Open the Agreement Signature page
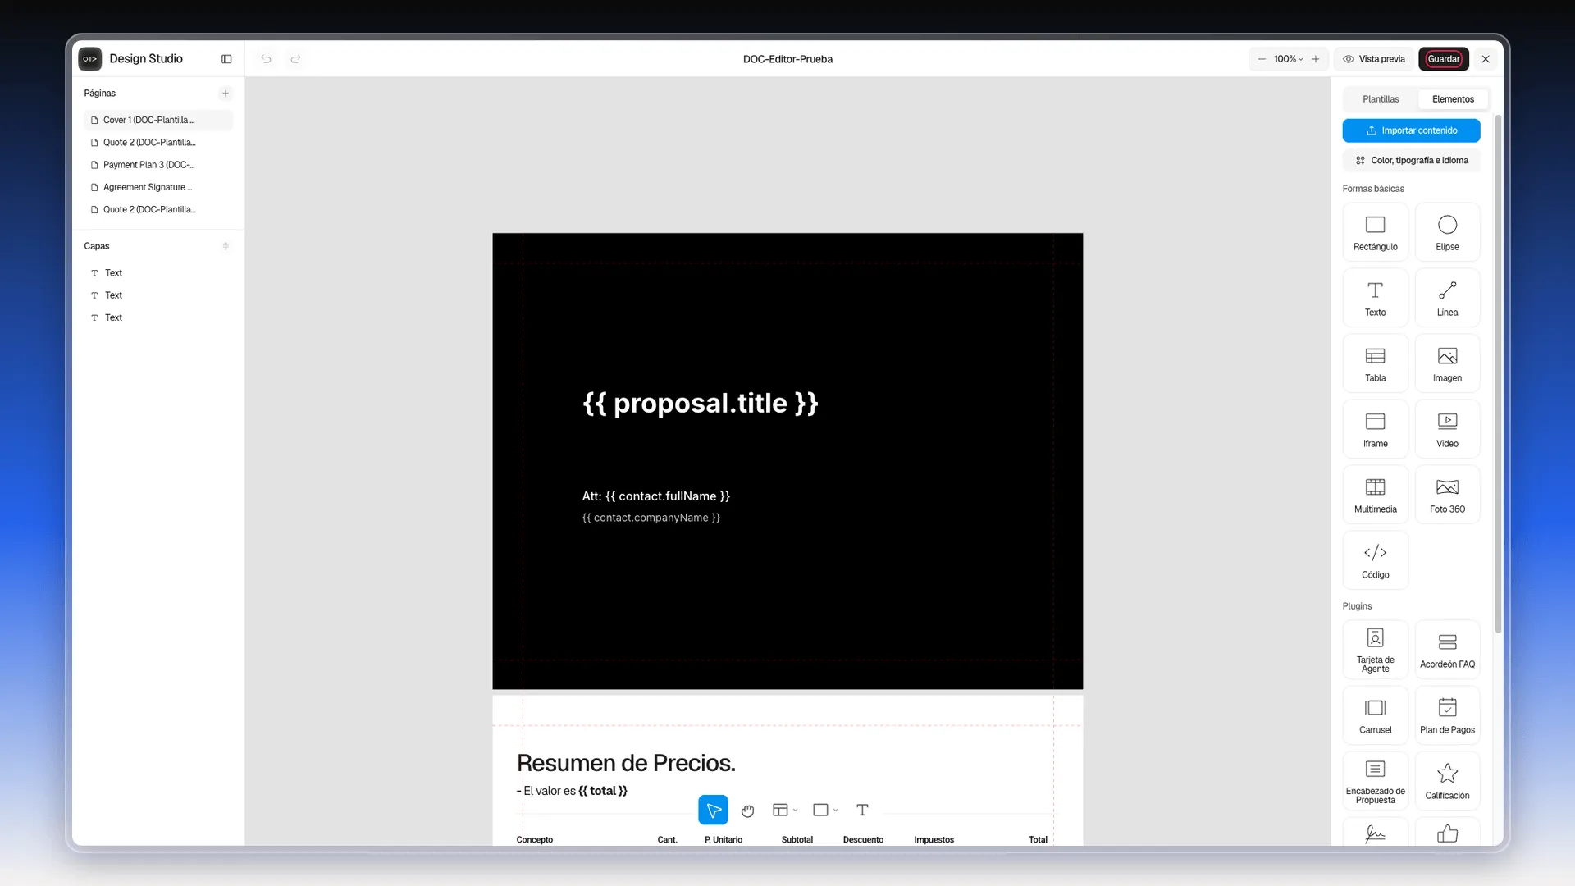The height and width of the screenshot is (886, 1575). coord(158,187)
